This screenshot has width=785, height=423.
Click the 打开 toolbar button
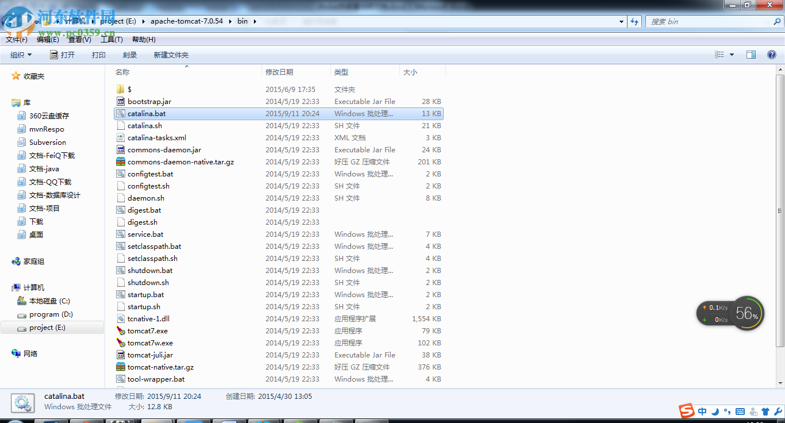[62, 55]
